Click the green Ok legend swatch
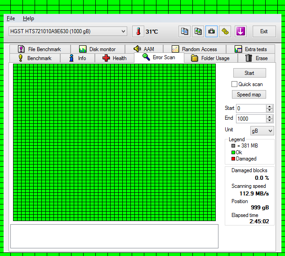 233,152
